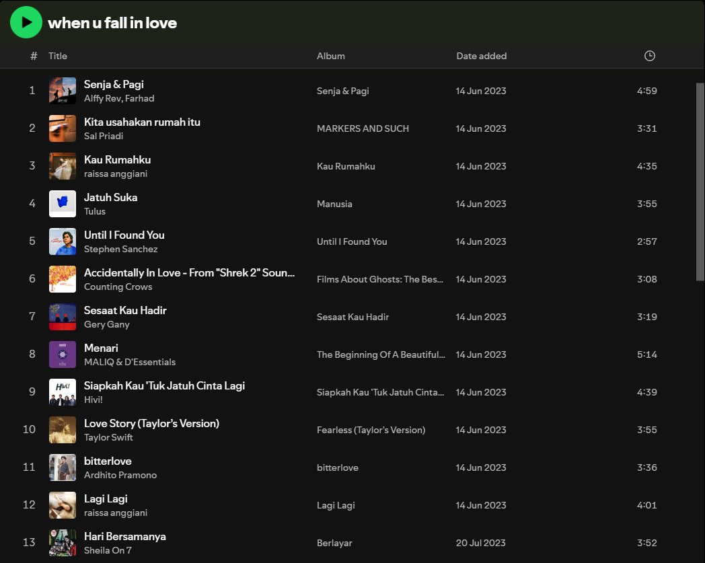Screen dimensions: 705x563
Task: Open artist Stephen Sanchez
Action: pos(121,249)
